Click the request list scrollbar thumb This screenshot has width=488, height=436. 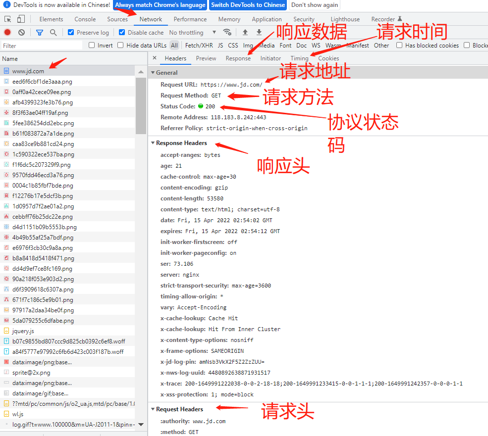click(x=141, y=106)
